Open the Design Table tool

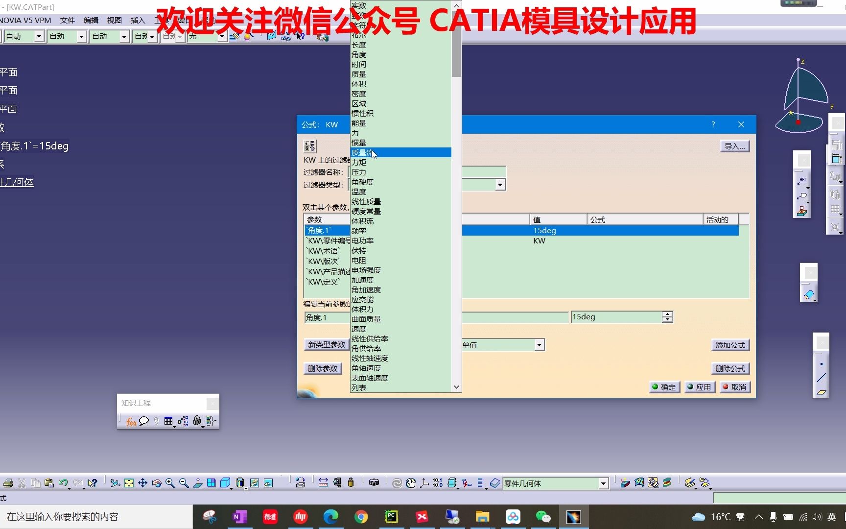click(x=168, y=421)
